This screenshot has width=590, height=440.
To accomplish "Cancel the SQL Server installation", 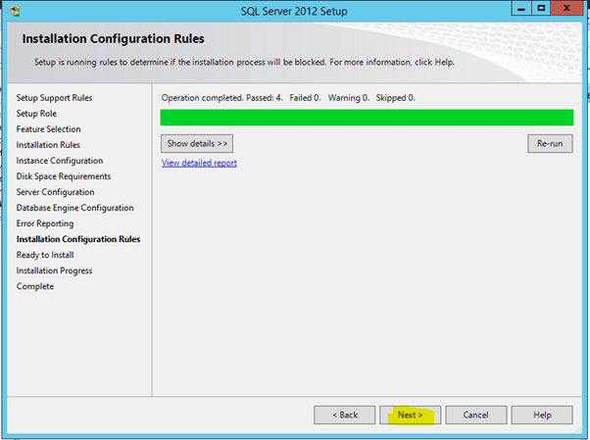I will (x=475, y=415).
